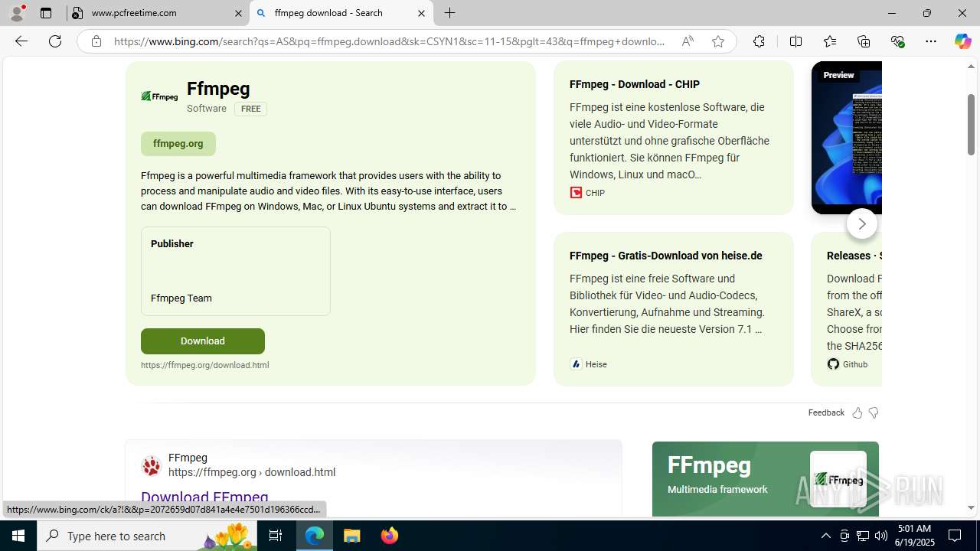This screenshot has width=980, height=551.
Task: Open the Collections icon
Action: coord(864,41)
